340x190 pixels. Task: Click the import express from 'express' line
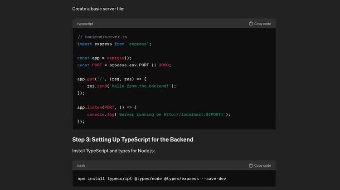tap(114, 44)
